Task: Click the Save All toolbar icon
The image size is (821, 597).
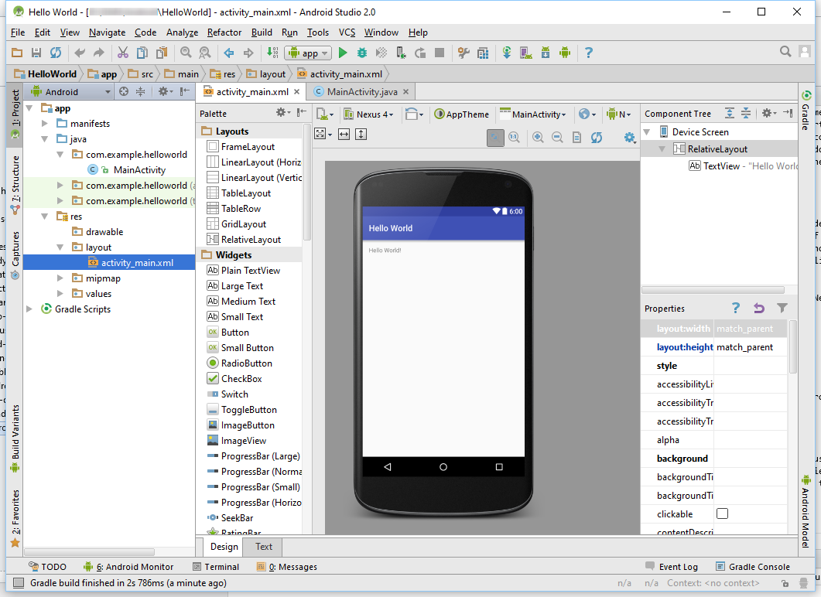Action: (36, 53)
